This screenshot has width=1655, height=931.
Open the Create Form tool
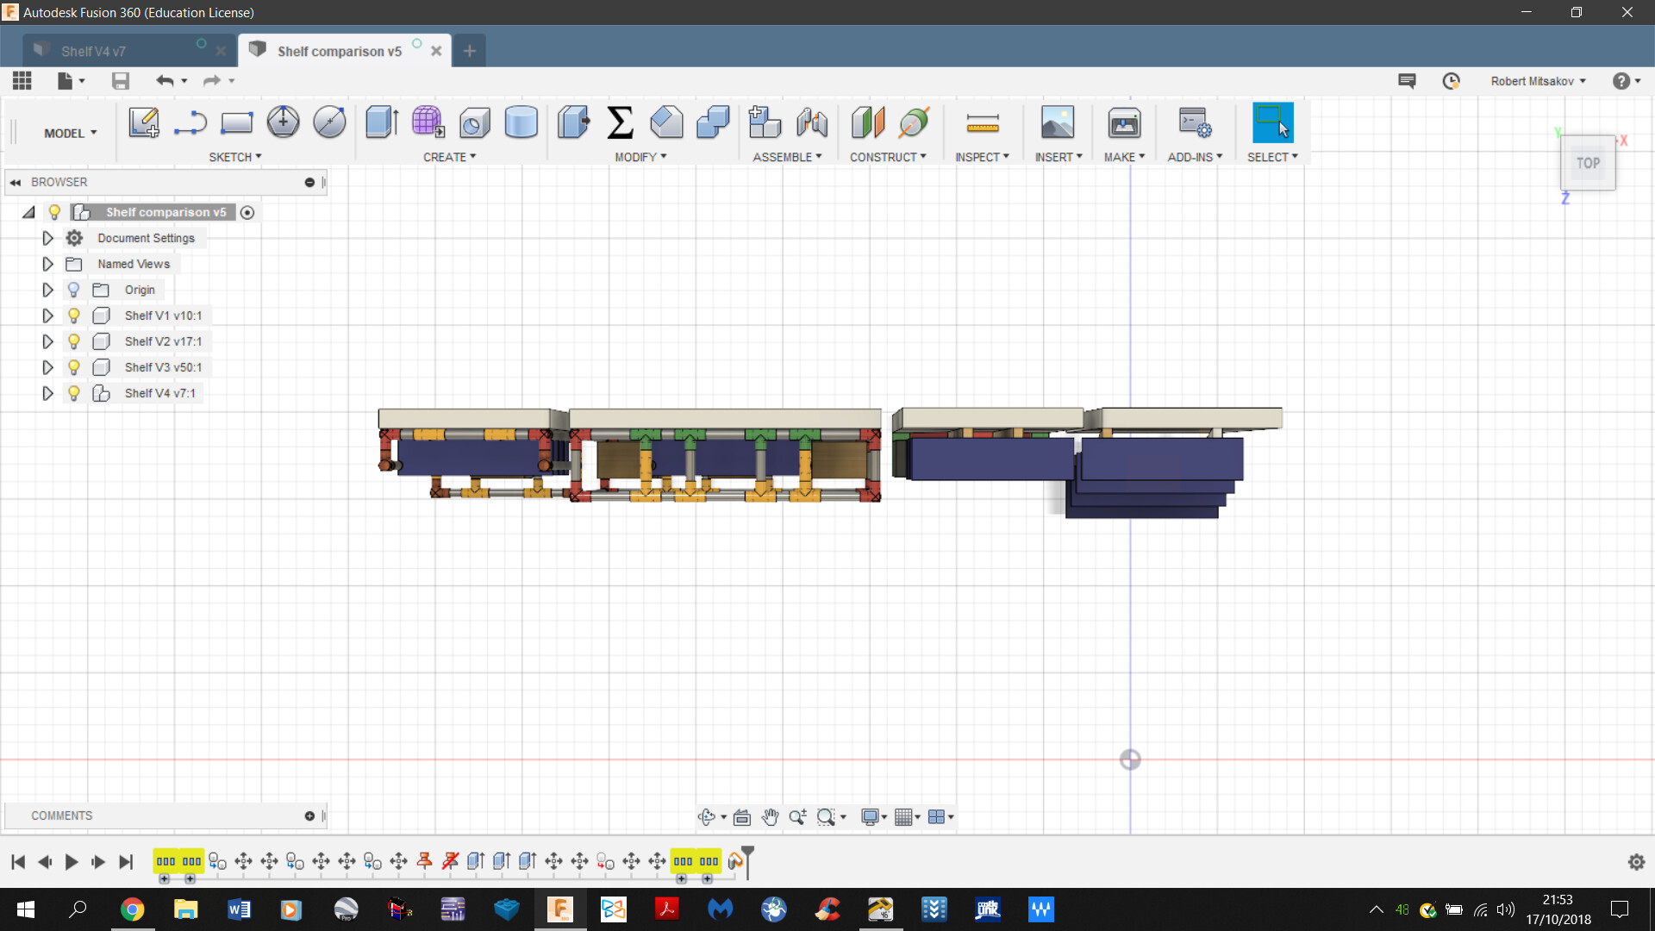point(428,122)
